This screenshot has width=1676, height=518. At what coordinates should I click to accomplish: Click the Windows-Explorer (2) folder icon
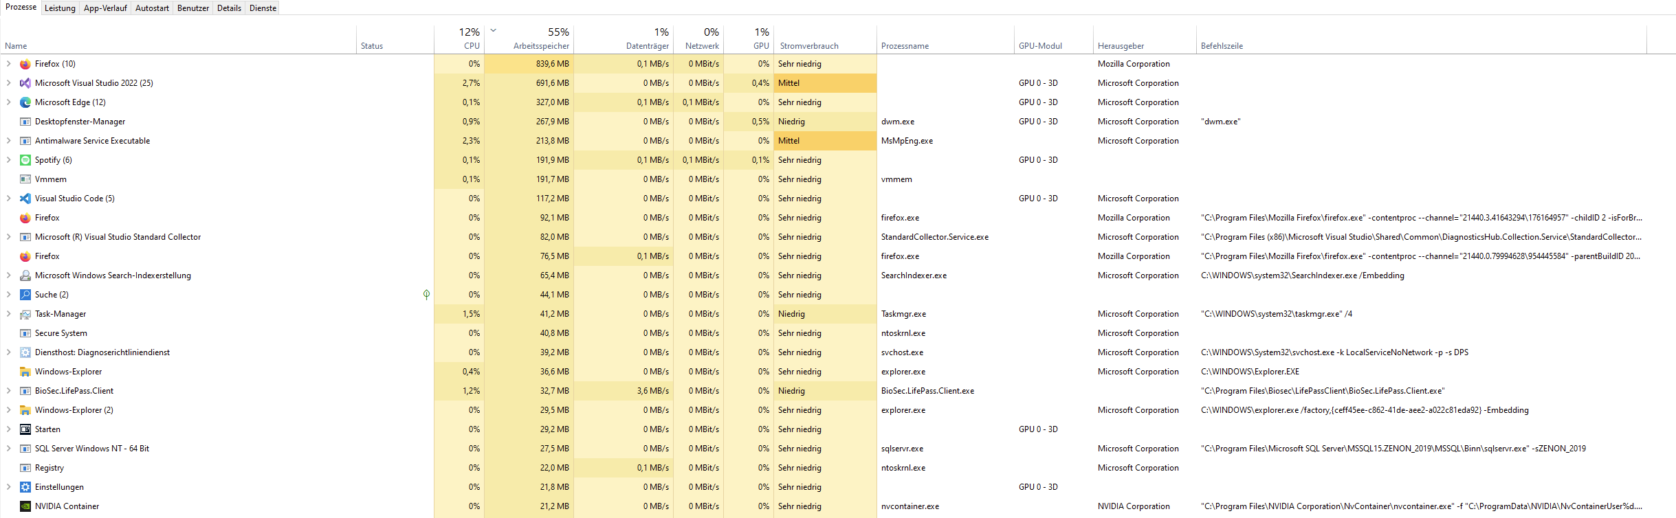point(25,410)
